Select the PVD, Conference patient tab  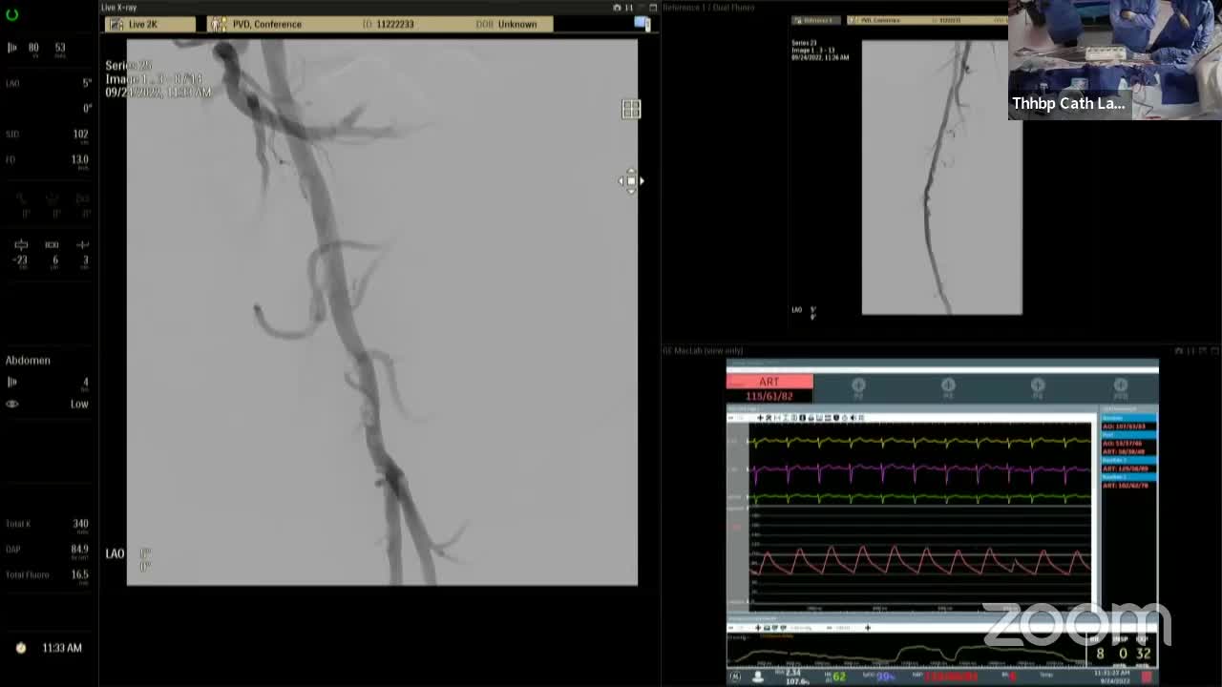[266, 24]
